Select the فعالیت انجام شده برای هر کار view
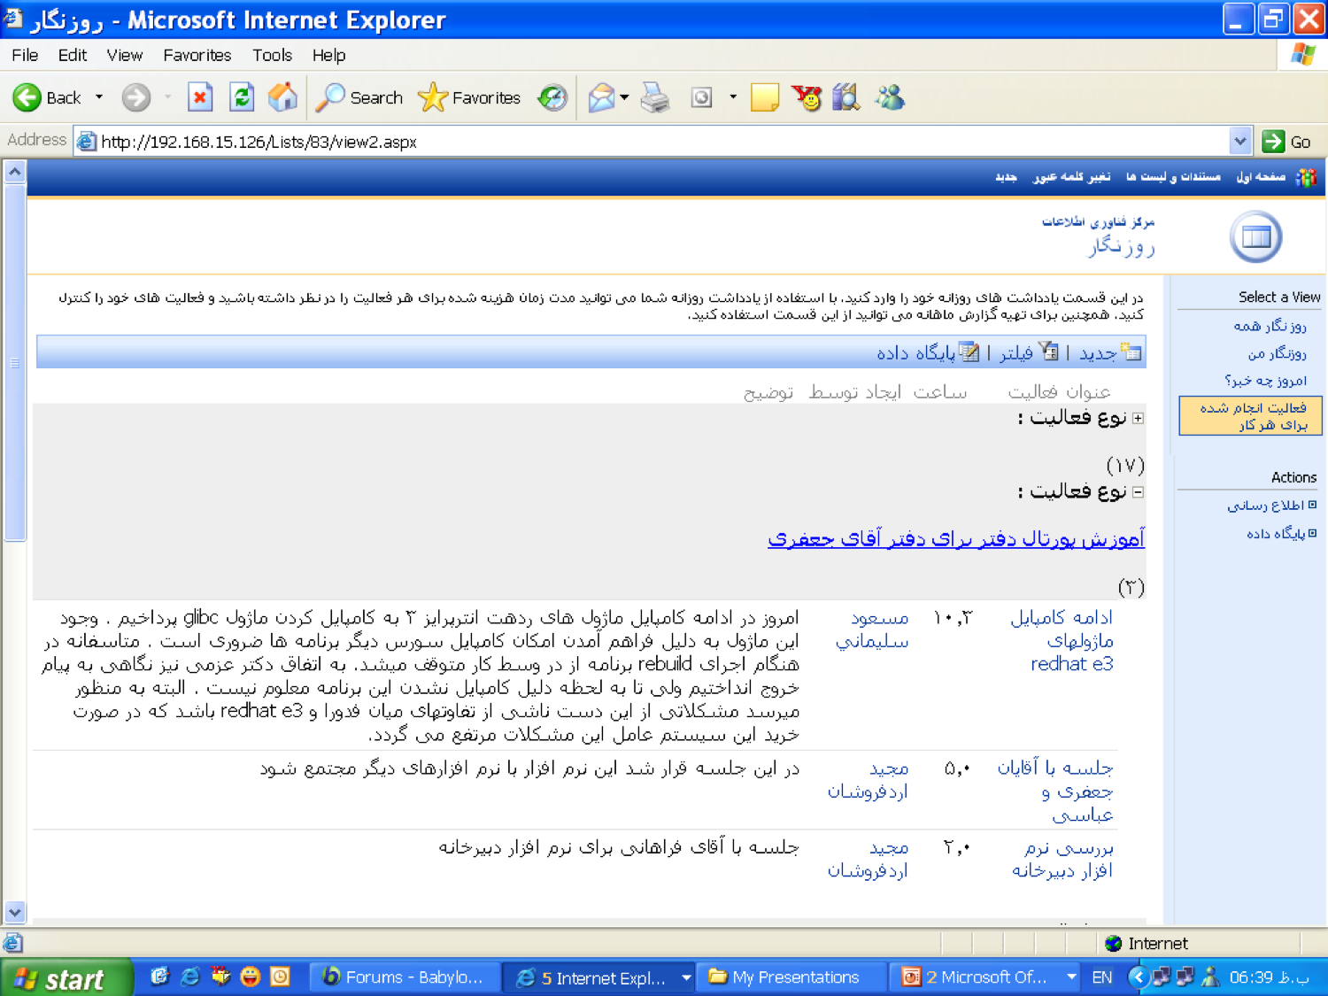 pyautogui.click(x=1251, y=416)
